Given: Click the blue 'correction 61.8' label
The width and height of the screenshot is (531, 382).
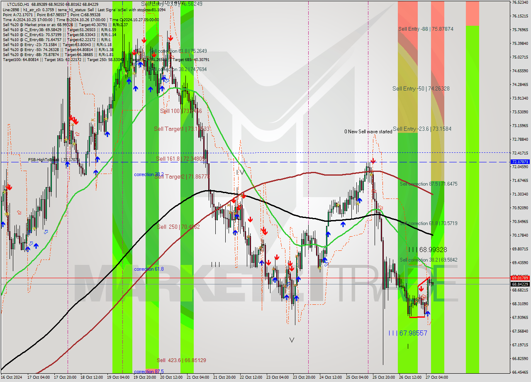Looking at the screenshot, I should click(149, 269).
